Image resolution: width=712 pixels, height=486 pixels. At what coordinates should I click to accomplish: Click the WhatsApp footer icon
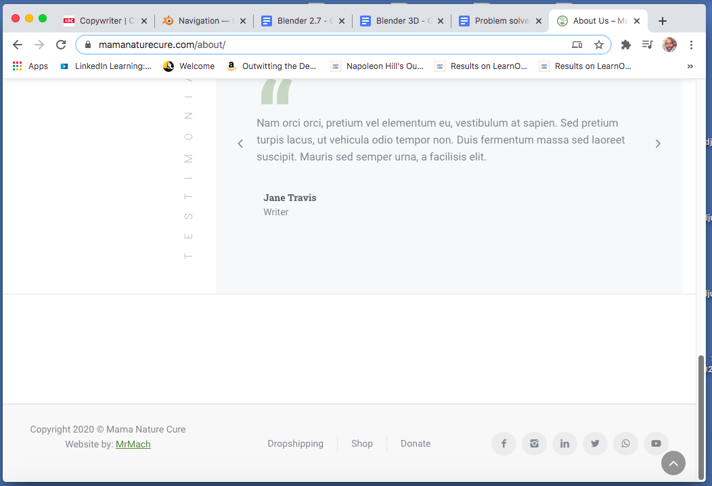tap(625, 444)
